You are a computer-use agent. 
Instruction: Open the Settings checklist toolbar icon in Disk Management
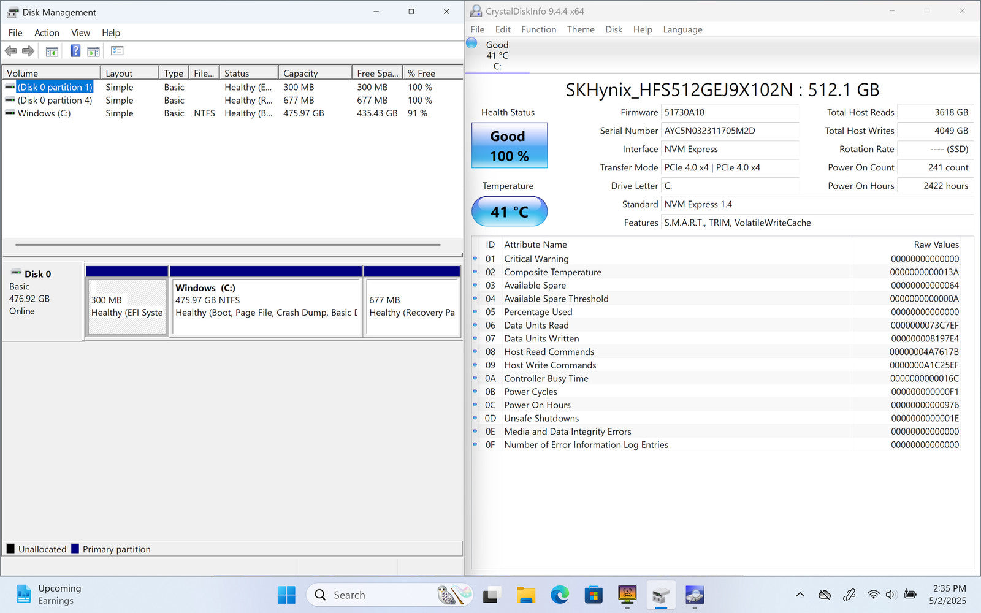tap(117, 51)
